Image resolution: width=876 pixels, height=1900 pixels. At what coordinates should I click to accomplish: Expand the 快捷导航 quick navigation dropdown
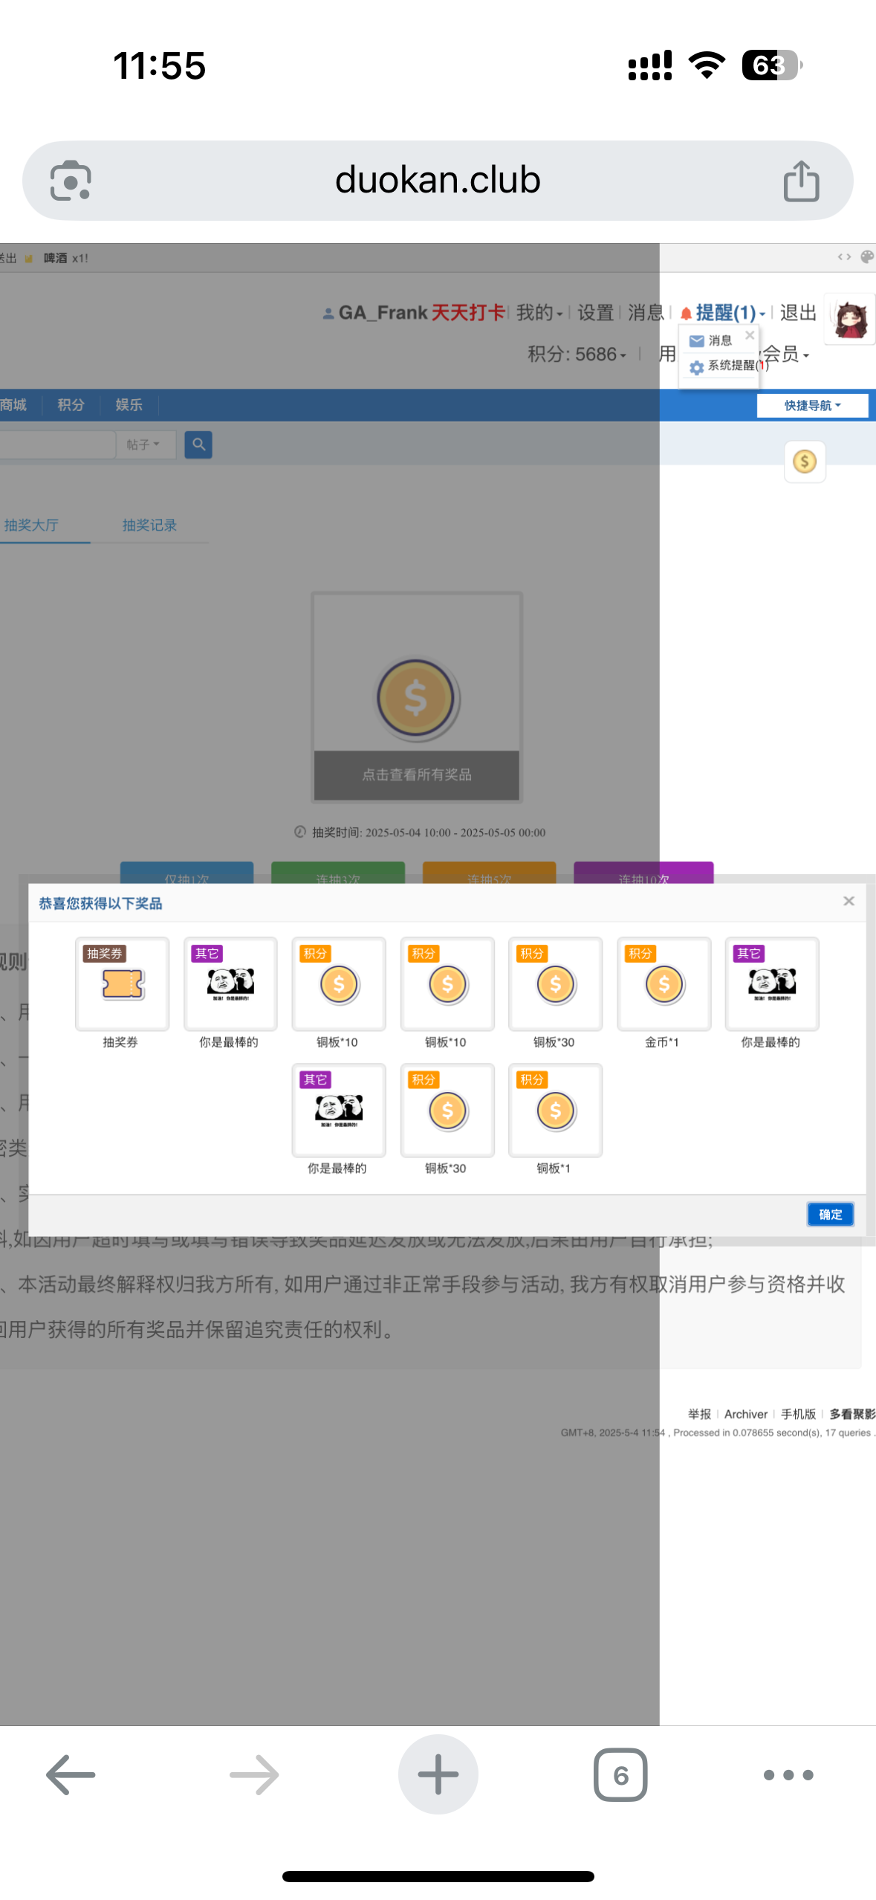(x=812, y=405)
